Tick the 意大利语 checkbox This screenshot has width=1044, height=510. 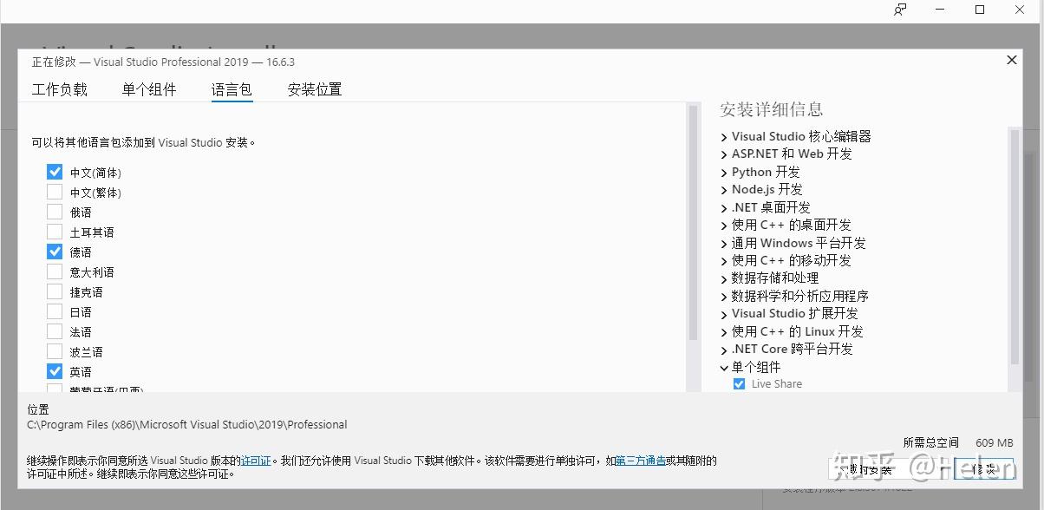(55, 271)
